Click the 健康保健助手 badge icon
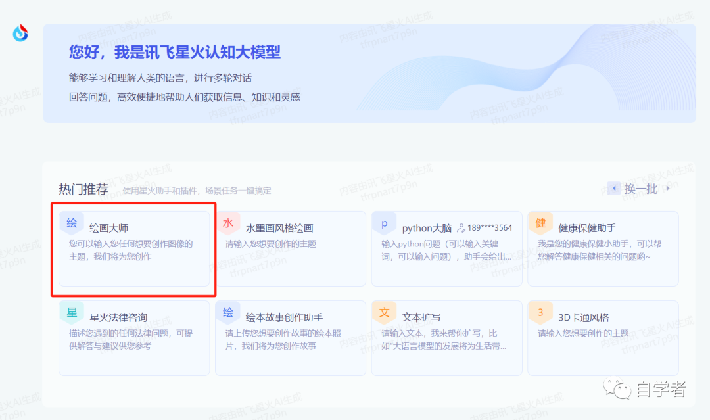The image size is (710, 420). coord(540,223)
